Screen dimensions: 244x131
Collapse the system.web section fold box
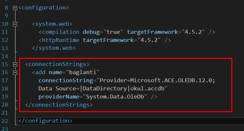[15, 24]
